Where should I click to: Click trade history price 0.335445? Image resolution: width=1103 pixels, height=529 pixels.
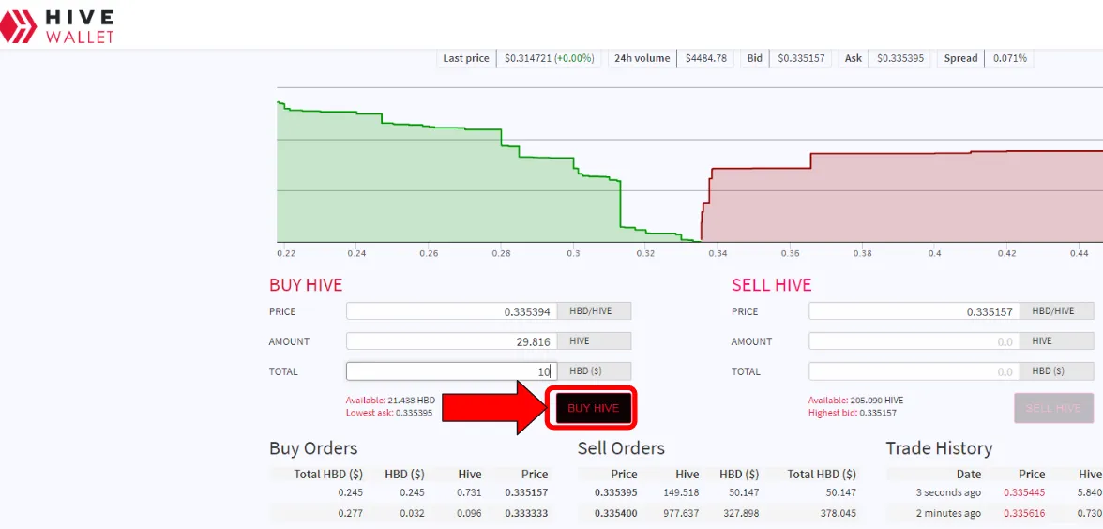click(x=1024, y=493)
